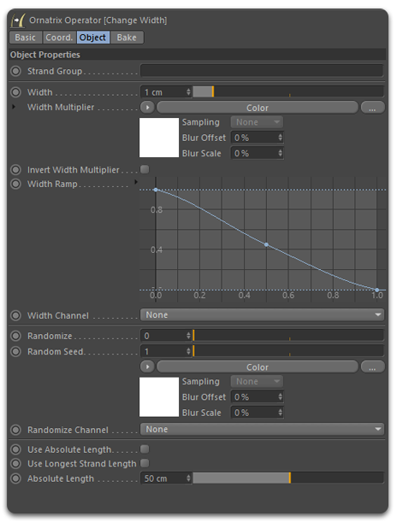This screenshot has width=397, height=522.
Task: Click the Absolute Length spinner arrows
Action: point(189,478)
